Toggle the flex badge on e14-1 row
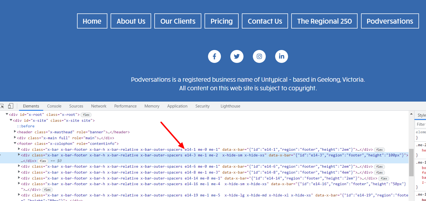This screenshot has width=426, height=201. coord(380,150)
